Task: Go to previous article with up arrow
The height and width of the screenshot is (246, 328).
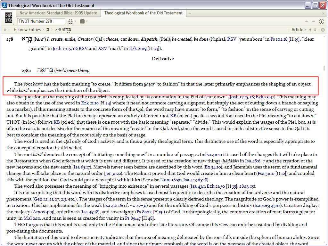Action: 310,30
